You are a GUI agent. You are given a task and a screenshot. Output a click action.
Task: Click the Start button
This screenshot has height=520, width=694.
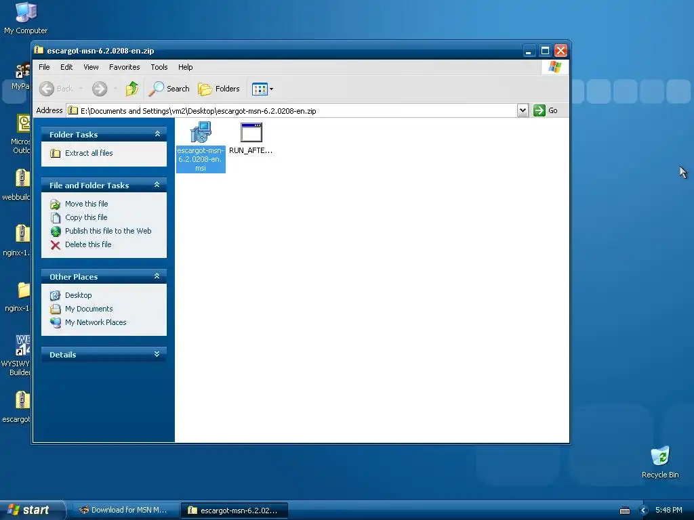[32, 510]
